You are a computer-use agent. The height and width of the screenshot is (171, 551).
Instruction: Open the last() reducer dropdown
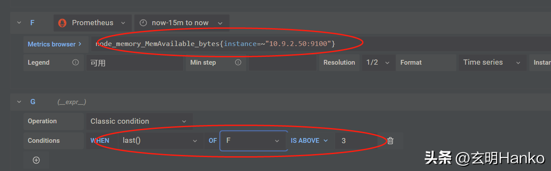coord(160,141)
